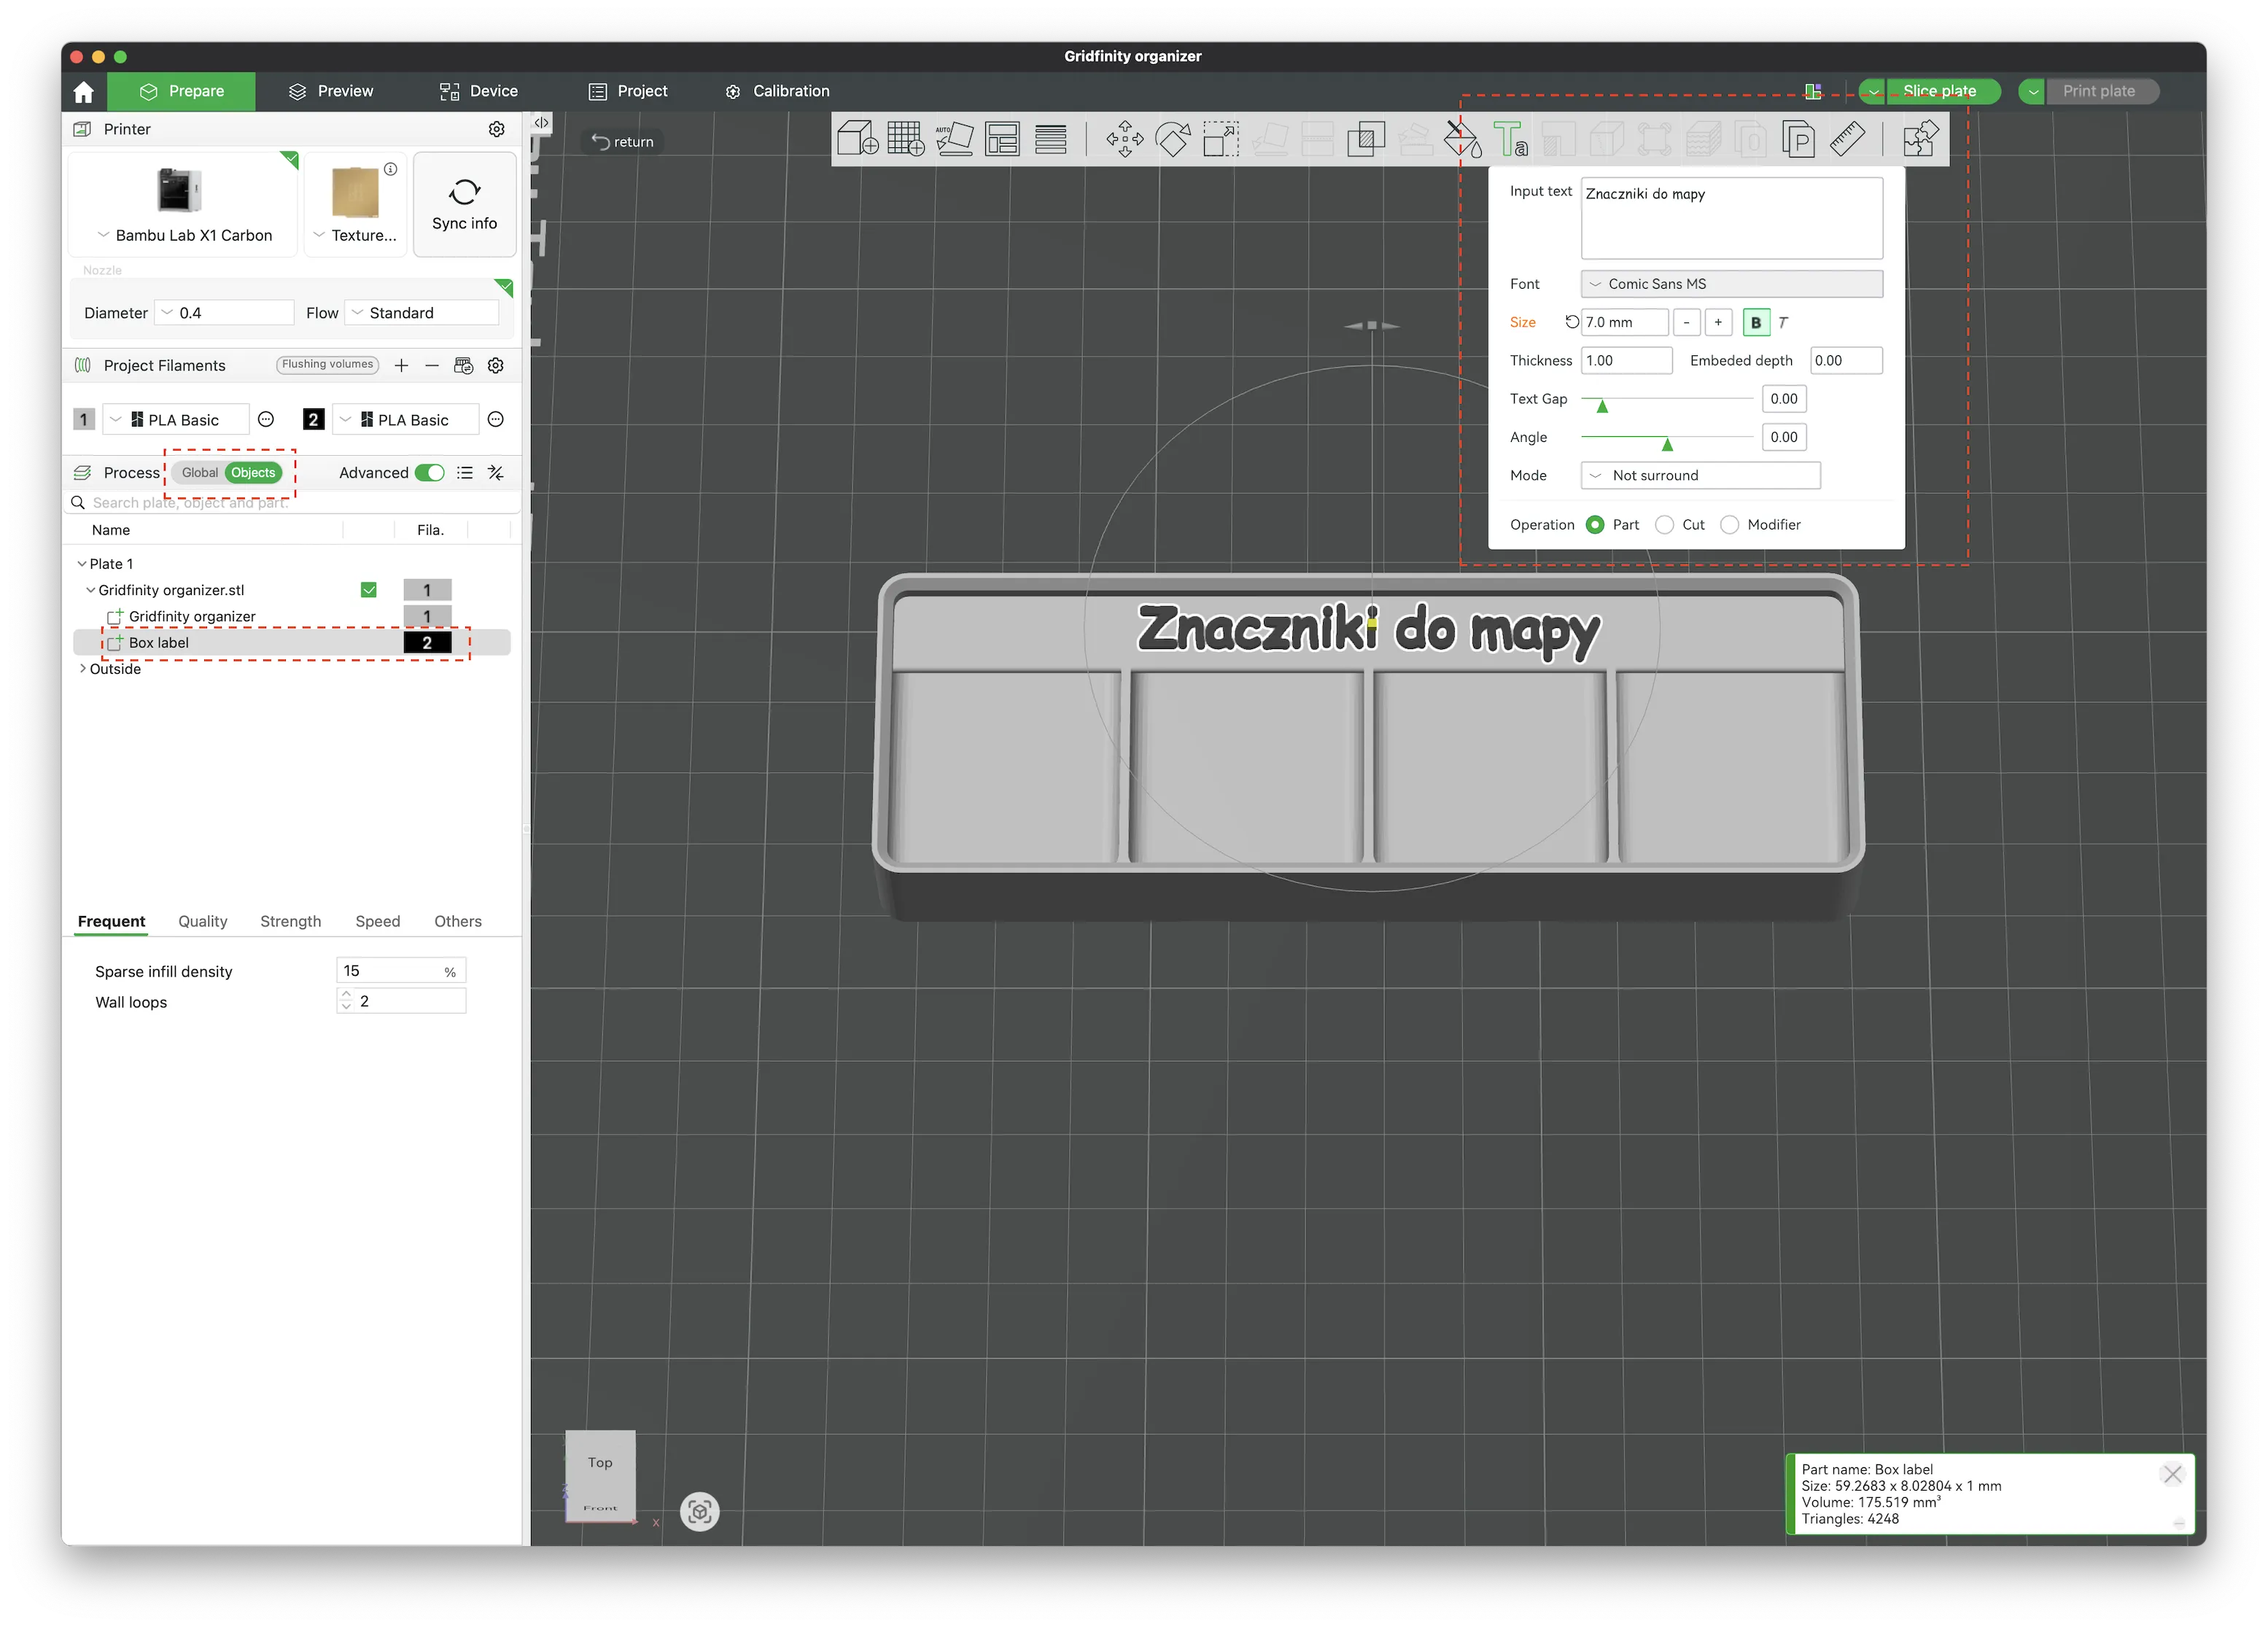Image resolution: width=2268 pixels, height=1627 pixels.
Task: Select the Auto orient tool
Action: 954,138
